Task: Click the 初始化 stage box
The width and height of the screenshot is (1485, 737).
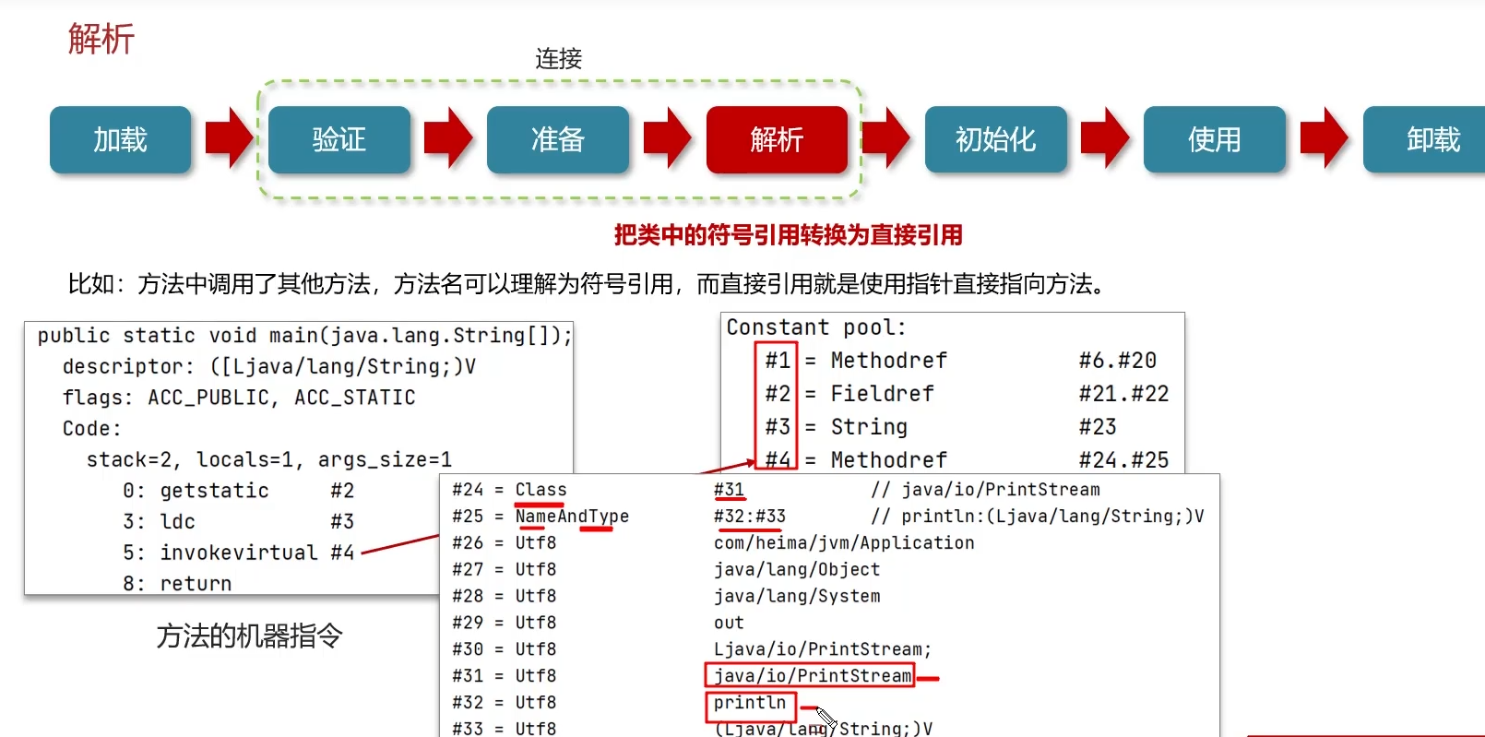Action: [x=996, y=139]
